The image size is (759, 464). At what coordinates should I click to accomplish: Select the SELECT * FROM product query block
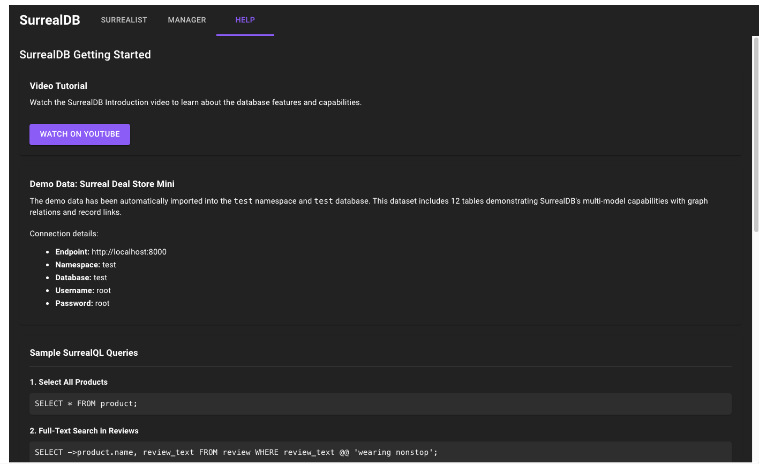point(380,403)
